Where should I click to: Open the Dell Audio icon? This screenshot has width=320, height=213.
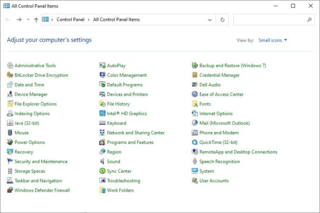tap(195, 85)
